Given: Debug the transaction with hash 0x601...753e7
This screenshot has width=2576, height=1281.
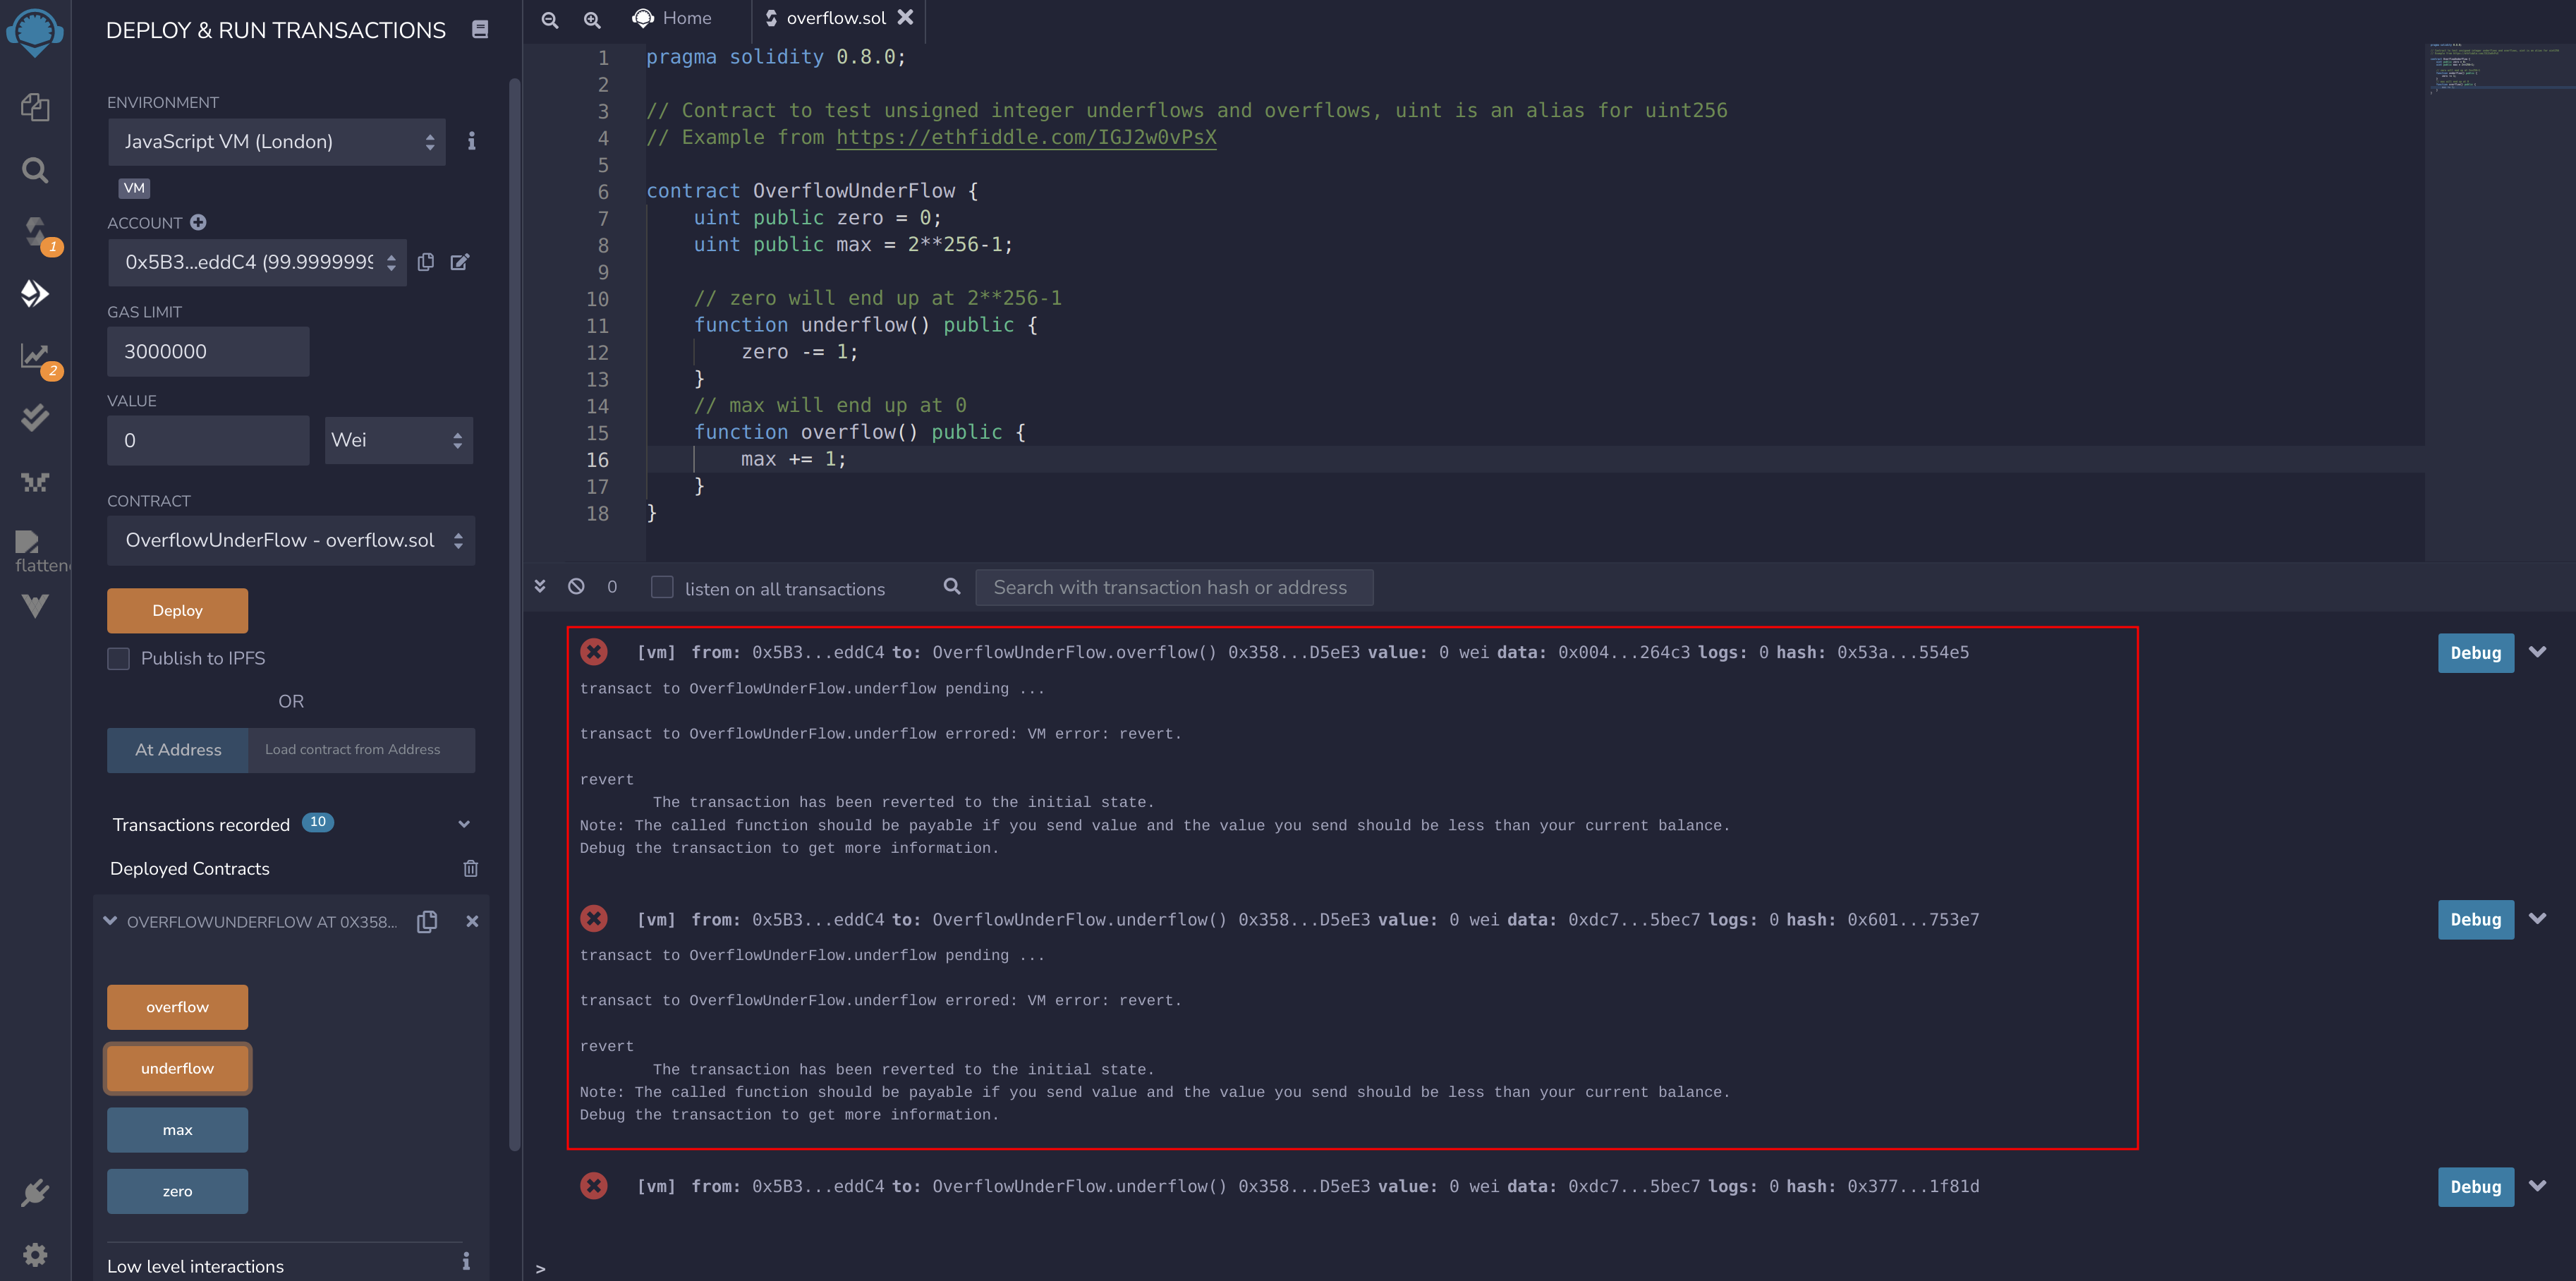Looking at the screenshot, I should (x=2476, y=919).
